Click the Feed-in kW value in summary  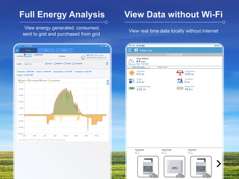[47, 71]
